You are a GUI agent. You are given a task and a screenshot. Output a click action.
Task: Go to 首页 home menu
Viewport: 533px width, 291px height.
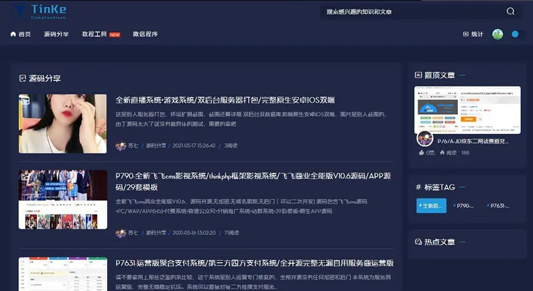click(21, 34)
